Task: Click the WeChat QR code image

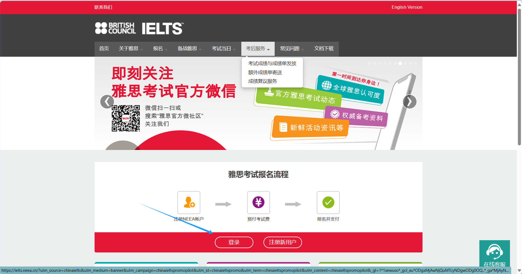Action: pos(126,118)
